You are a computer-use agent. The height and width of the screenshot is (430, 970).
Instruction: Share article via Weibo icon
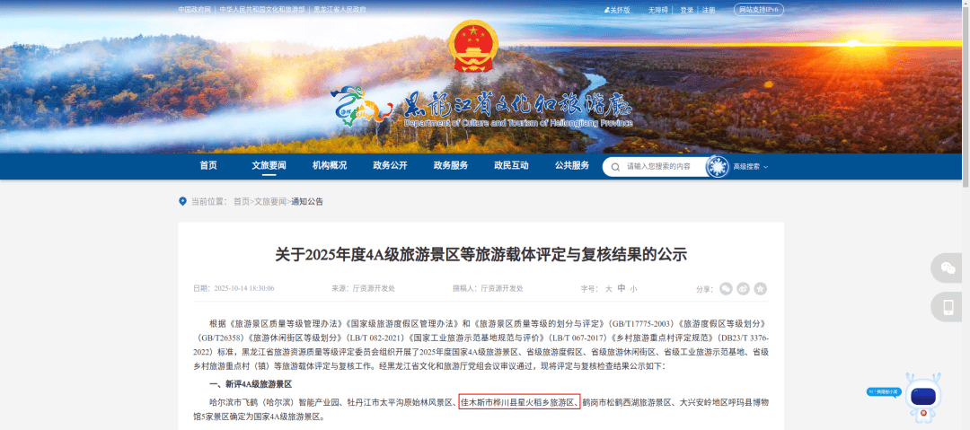coord(743,288)
